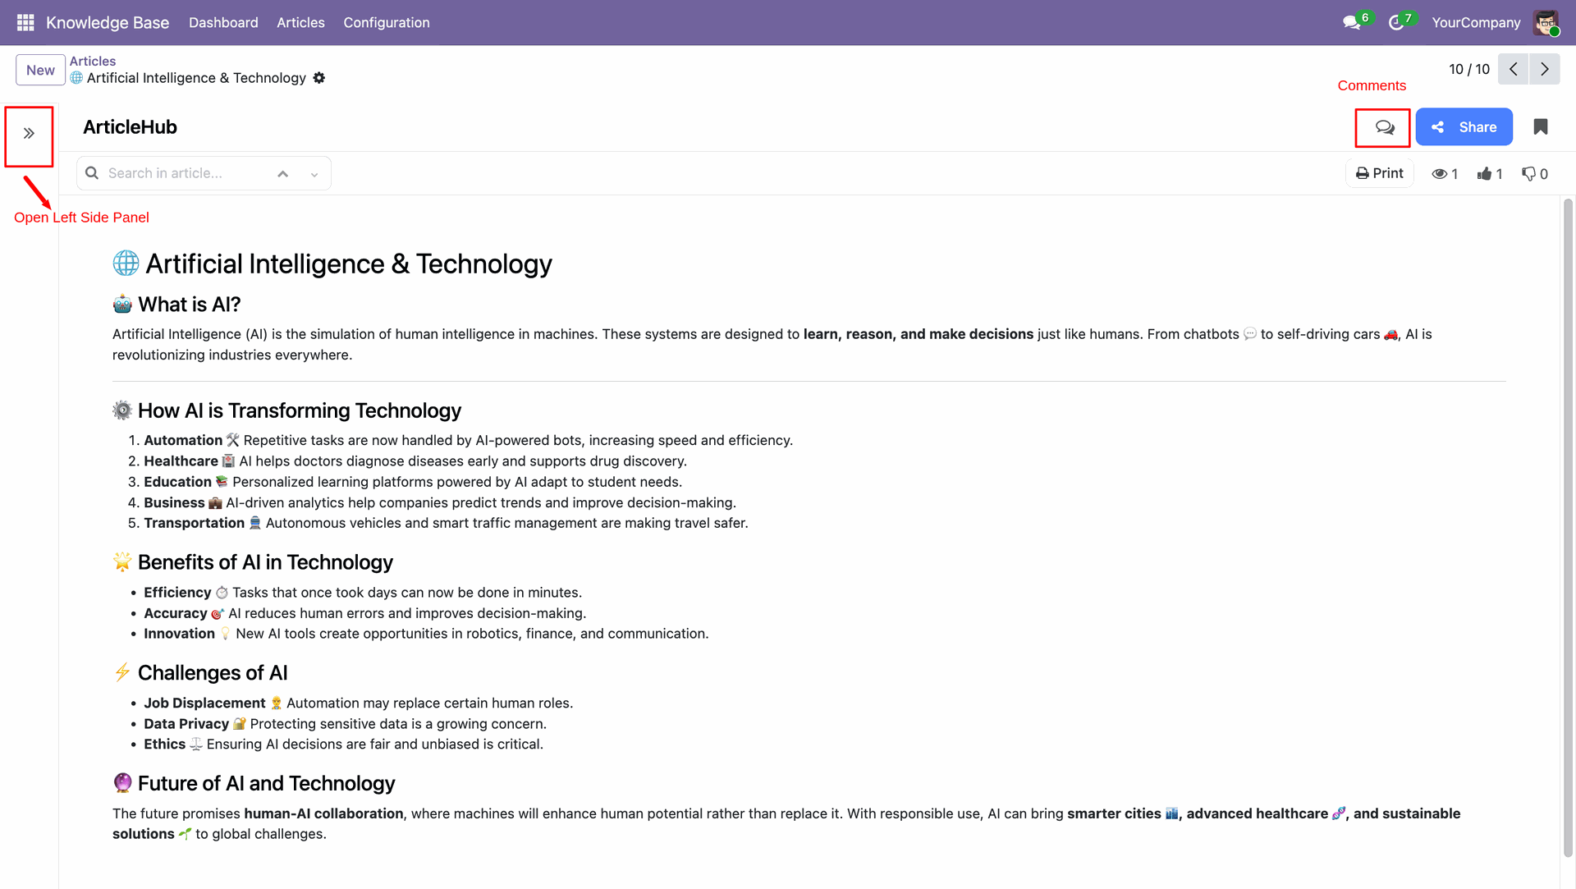Jump to previous search match

point(283,174)
